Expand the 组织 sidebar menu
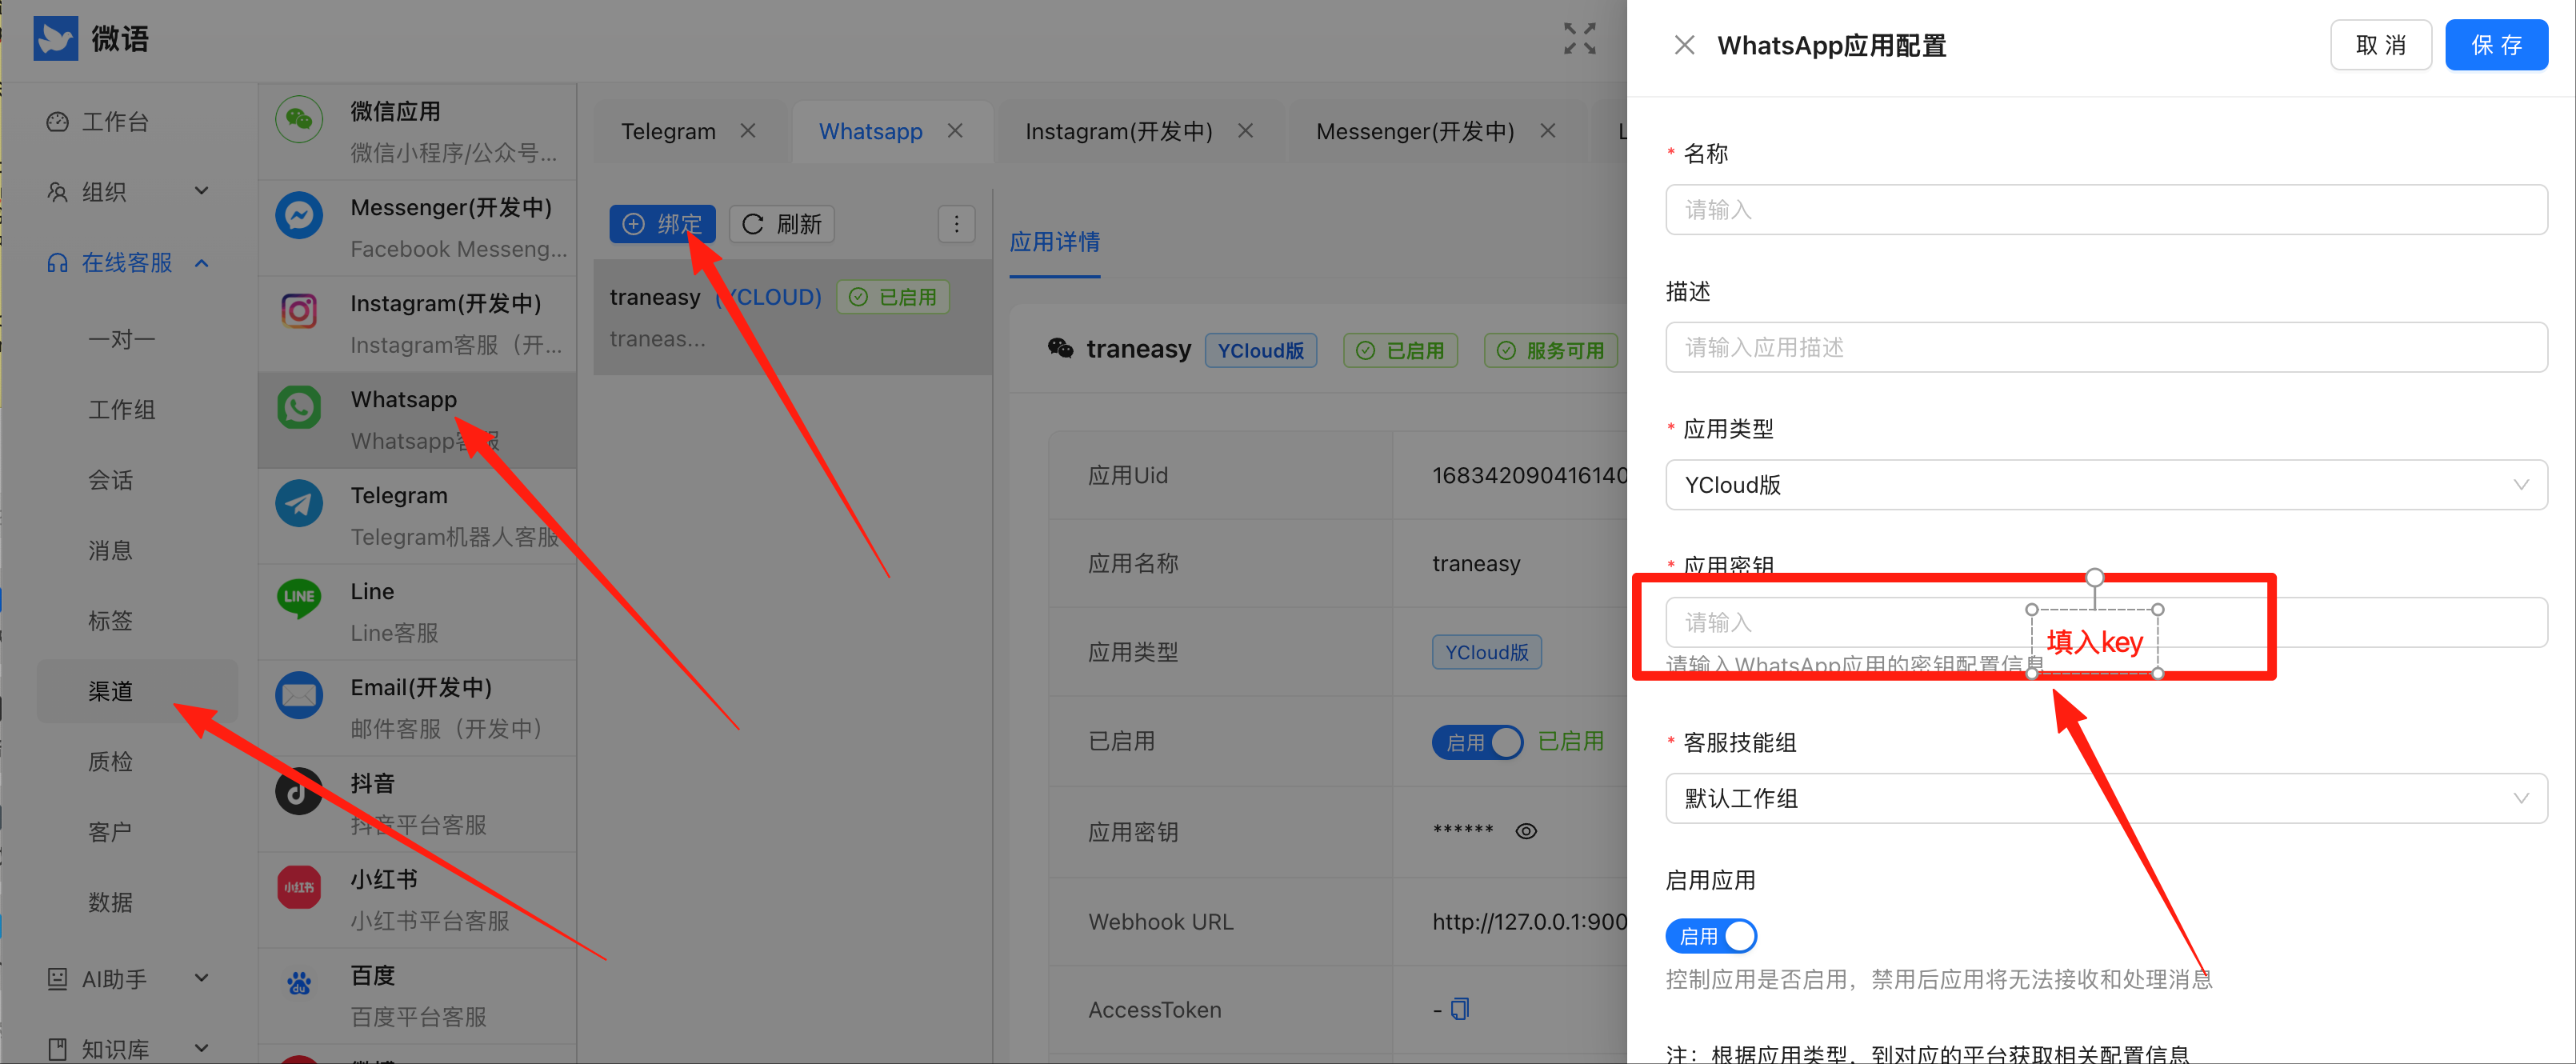 pos(202,191)
